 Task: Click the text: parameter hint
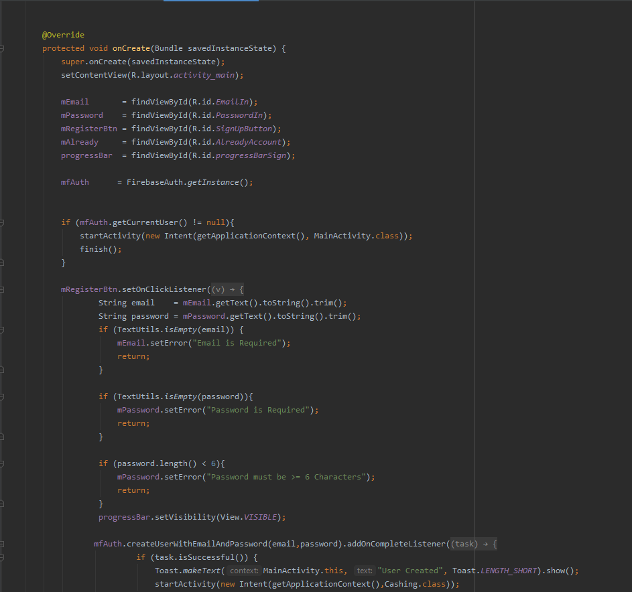pyautogui.click(x=365, y=571)
